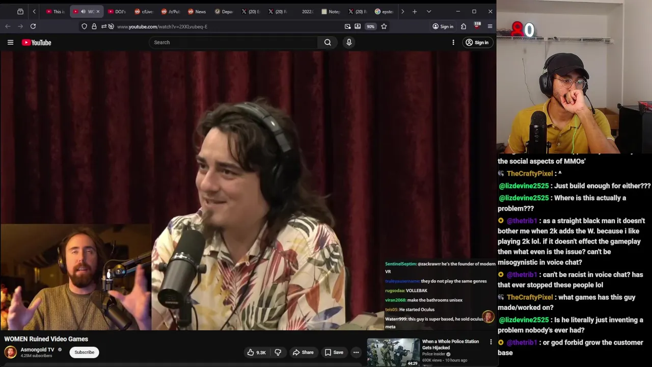
Task: Mute the playing YouTube tab audio icon
Action: 83,11
